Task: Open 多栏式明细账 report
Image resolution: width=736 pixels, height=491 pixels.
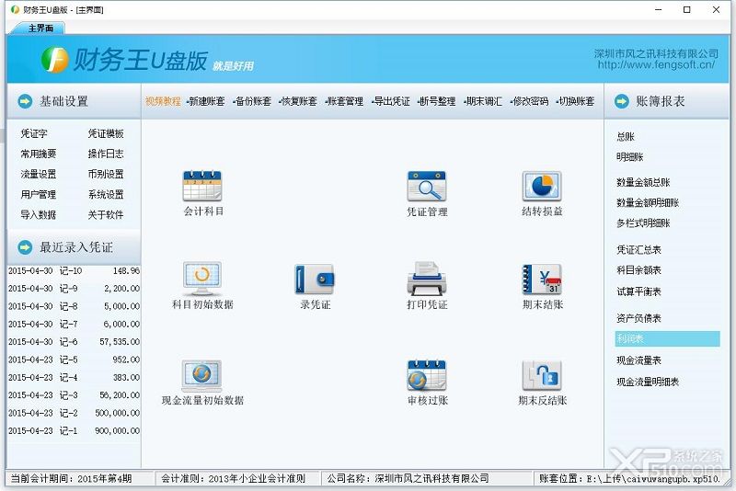Action: 643,223
